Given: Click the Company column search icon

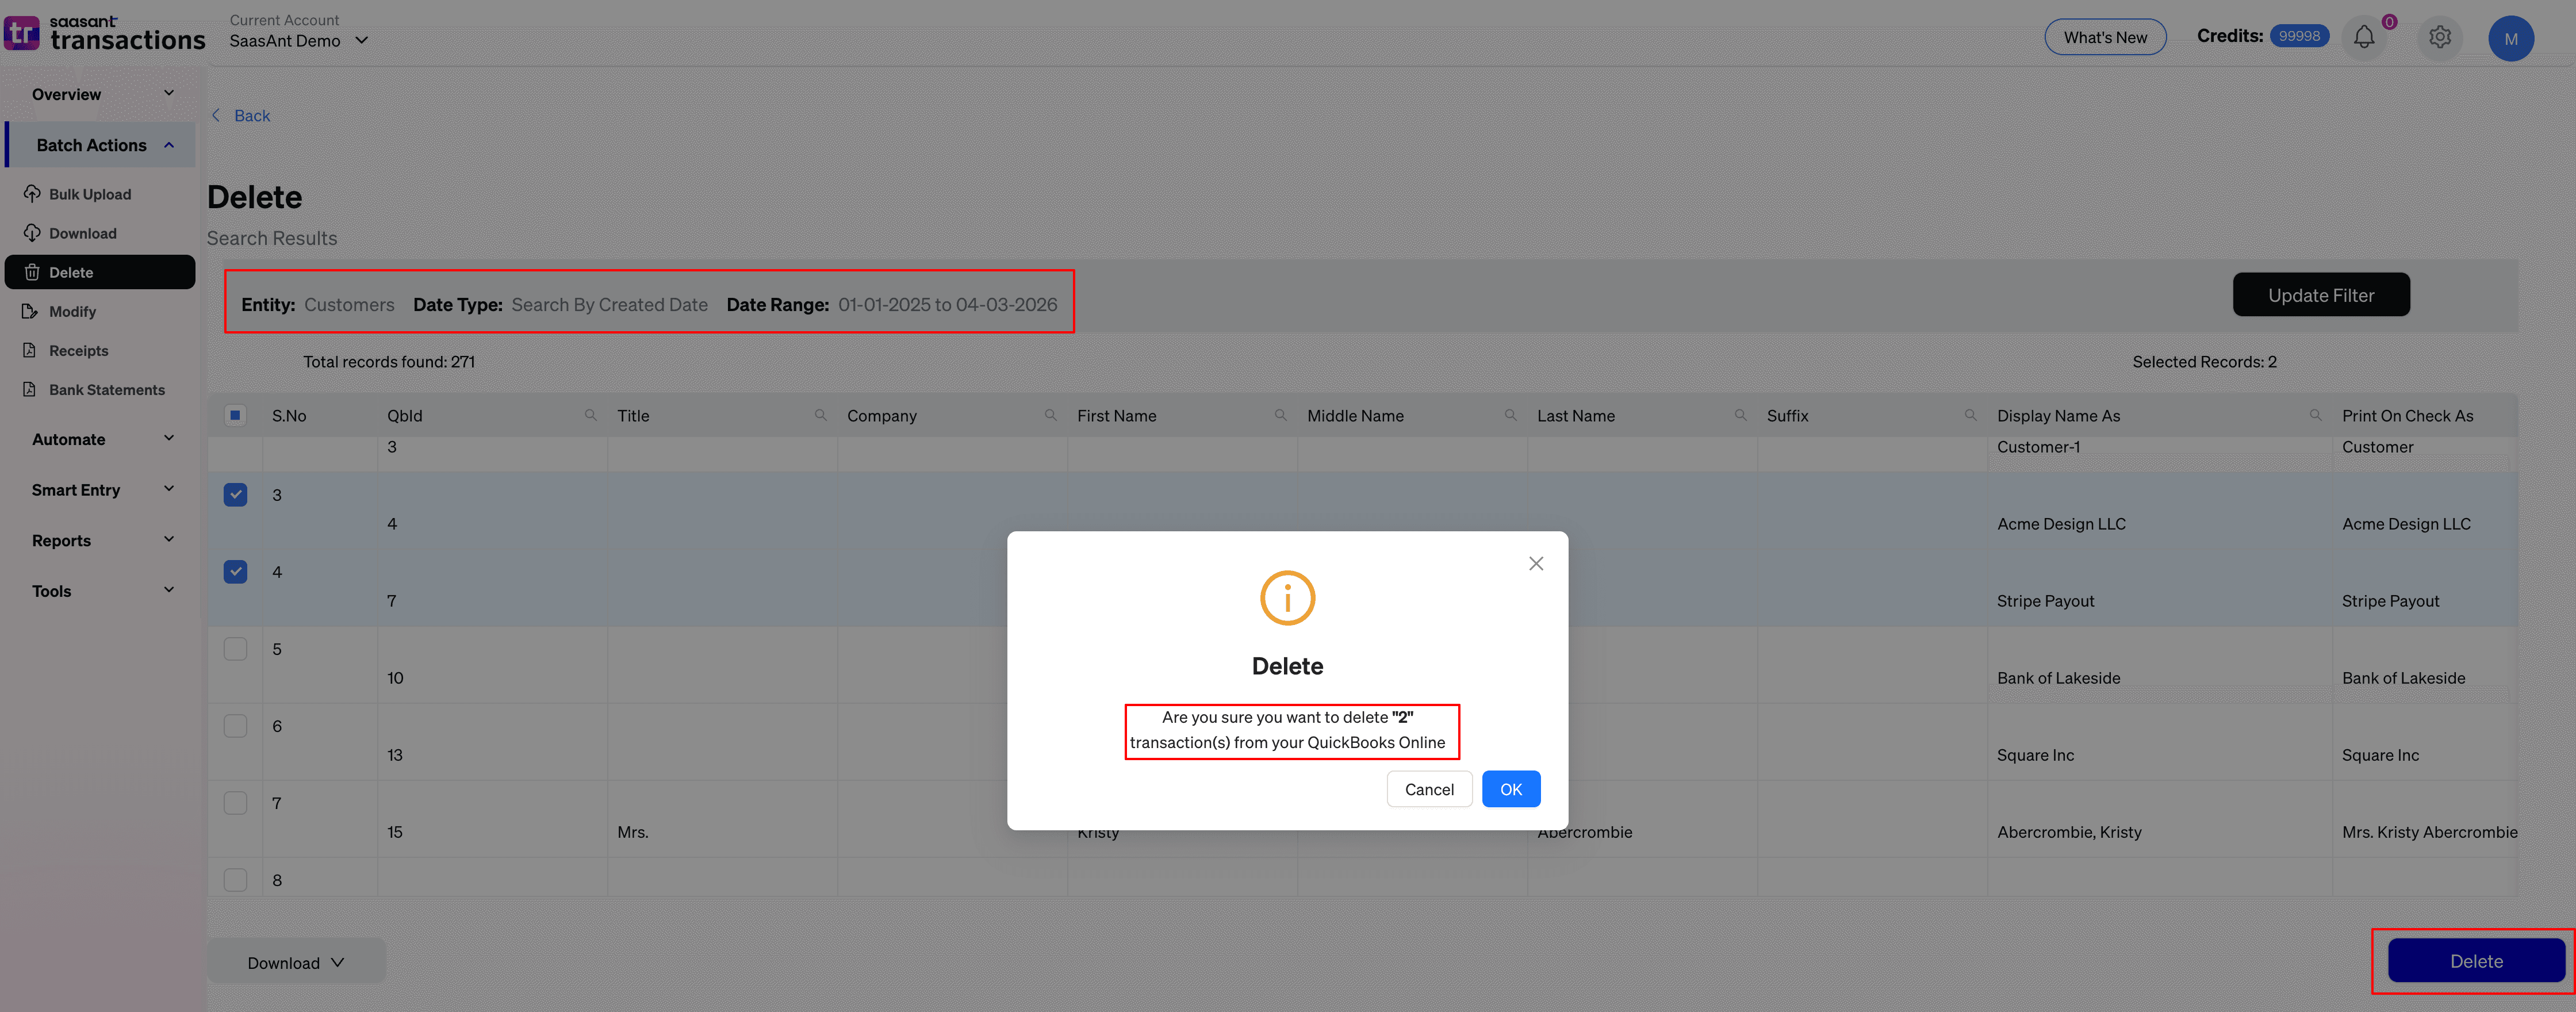Looking at the screenshot, I should click(1050, 415).
